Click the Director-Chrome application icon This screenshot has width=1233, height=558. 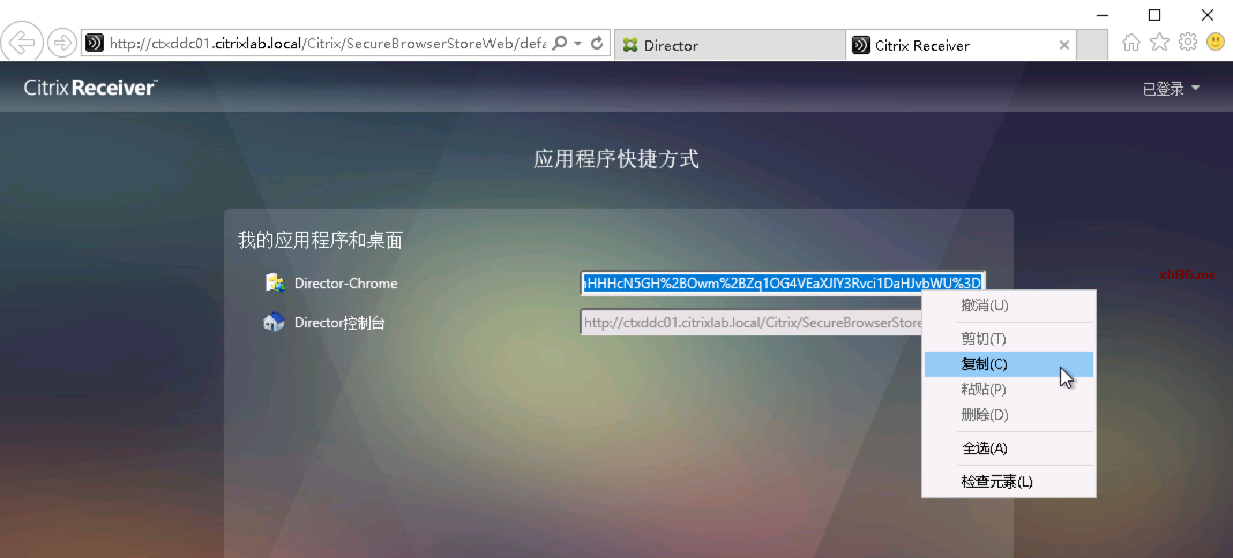[x=275, y=283]
